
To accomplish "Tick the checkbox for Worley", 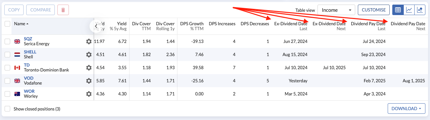I will click(7, 94).
